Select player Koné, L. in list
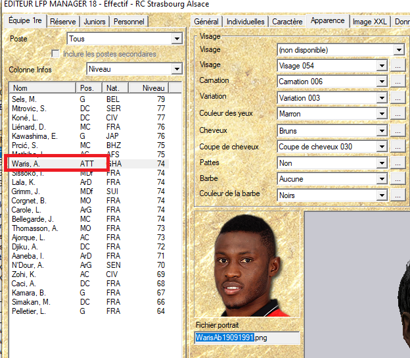The width and height of the screenshot is (410, 358). 89,118
